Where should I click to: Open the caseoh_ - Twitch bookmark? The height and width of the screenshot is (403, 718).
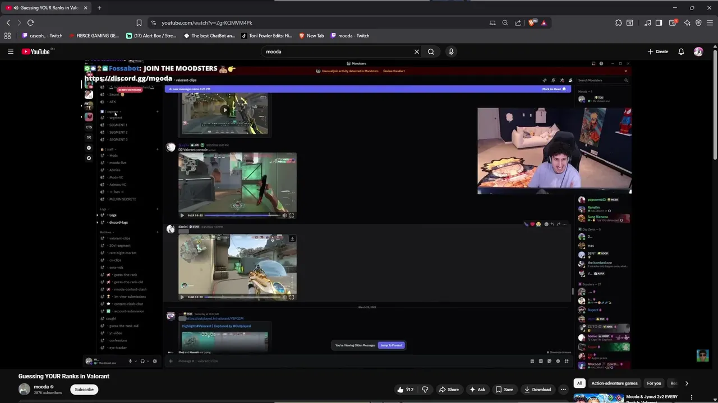[x=42, y=36]
